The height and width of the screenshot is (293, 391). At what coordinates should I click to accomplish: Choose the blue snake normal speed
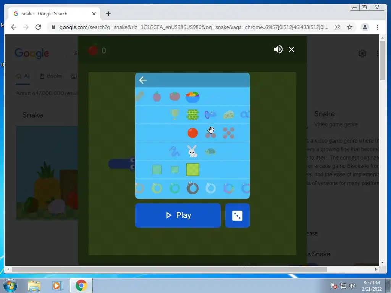click(174, 151)
